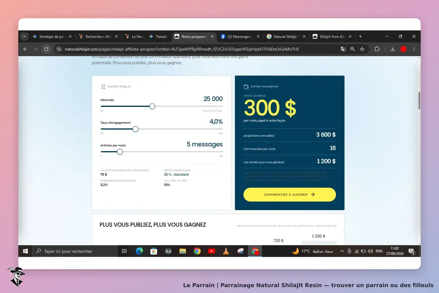Click the 3,2% store conversion value
This screenshot has height=293, width=439.
point(104,185)
